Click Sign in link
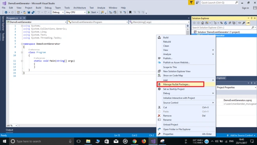Screen dimensions: 257x145 click(x=246, y=8)
